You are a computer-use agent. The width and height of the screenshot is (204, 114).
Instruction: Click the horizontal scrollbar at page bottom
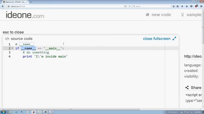(x=71, y=109)
